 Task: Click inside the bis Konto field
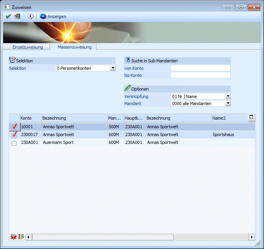200,75
